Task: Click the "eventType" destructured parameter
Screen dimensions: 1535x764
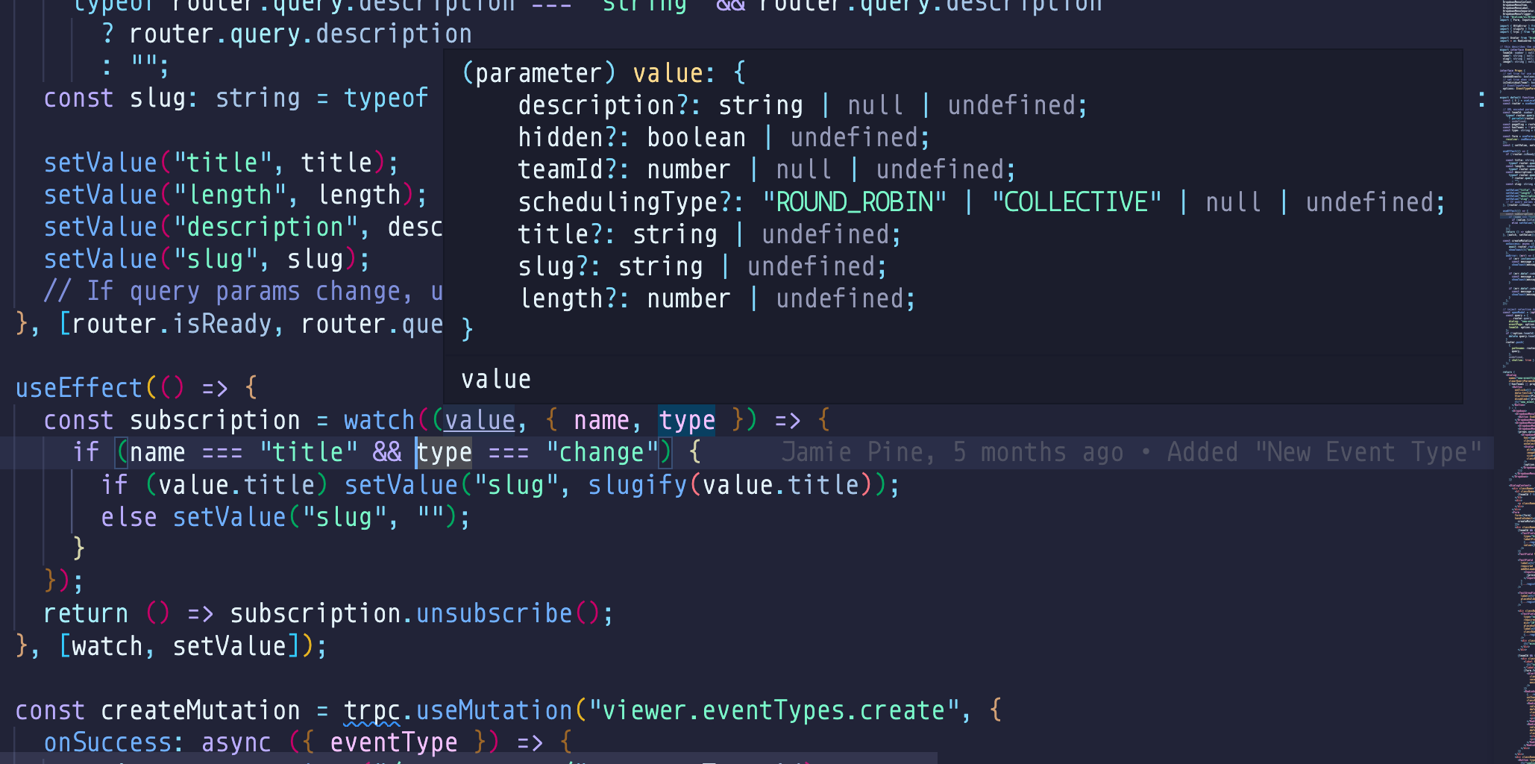Action: [394, 742]
